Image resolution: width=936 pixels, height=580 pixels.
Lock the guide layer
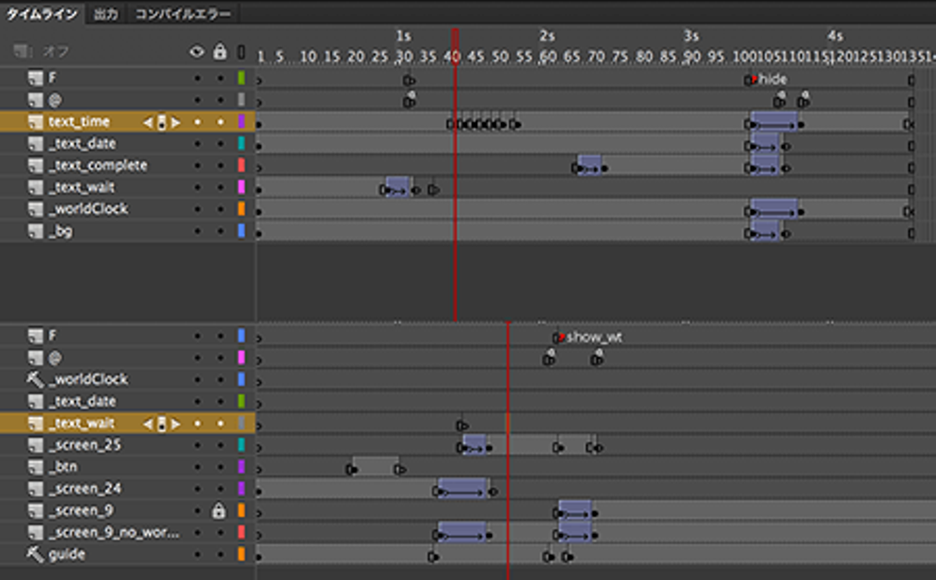point(220,555)
